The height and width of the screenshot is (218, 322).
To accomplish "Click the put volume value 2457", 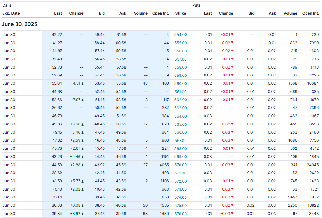I will point(293,197).
